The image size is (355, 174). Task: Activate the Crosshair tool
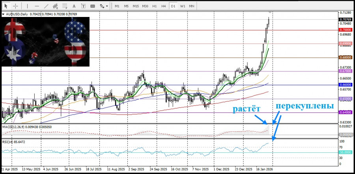coord(15,6)
